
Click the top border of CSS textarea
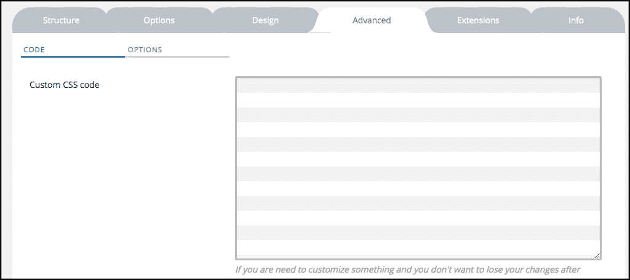pyautogui.click(x=418, y=77)
